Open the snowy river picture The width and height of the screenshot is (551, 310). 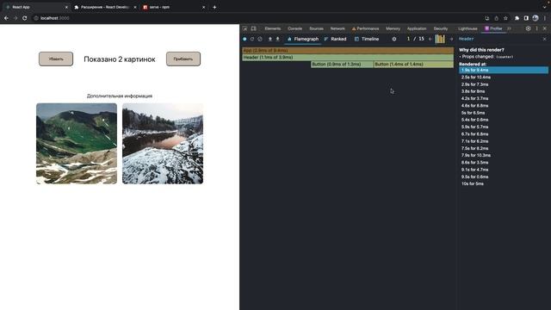pos(163,144)
